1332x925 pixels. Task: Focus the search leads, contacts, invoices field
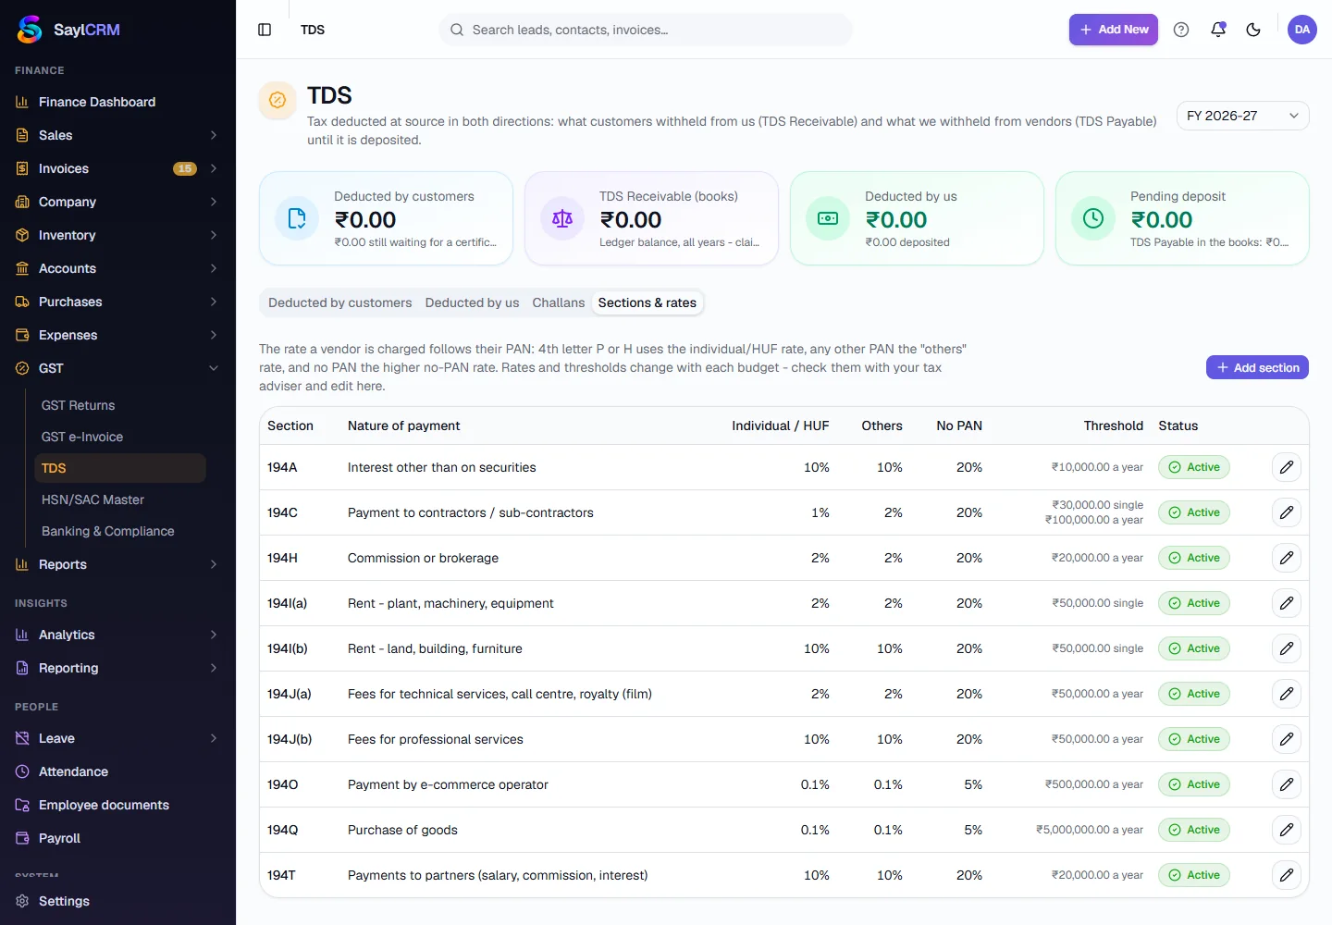coord(646,30)
